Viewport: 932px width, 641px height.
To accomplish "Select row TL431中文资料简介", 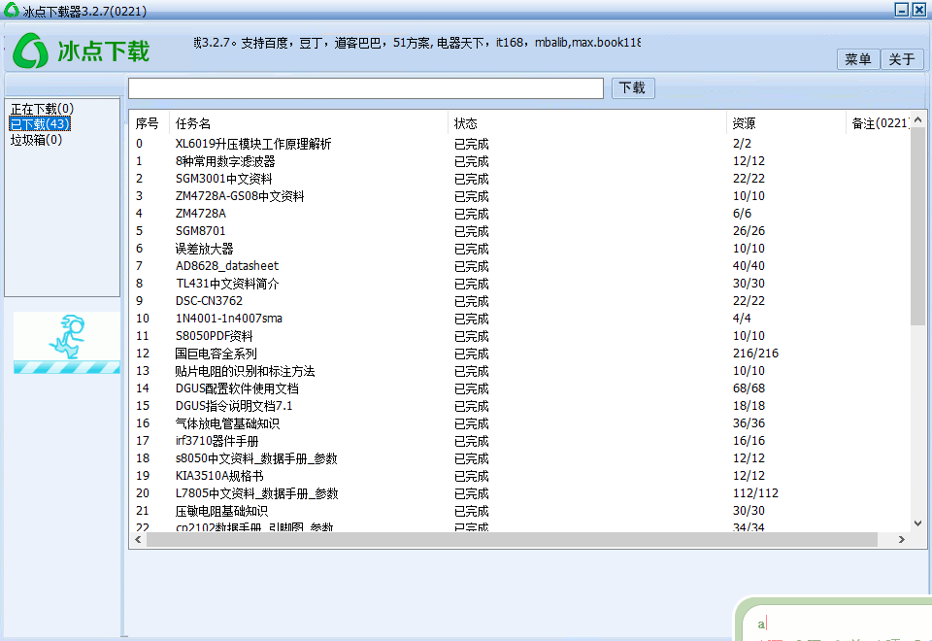I will click(x=520, y=284).
